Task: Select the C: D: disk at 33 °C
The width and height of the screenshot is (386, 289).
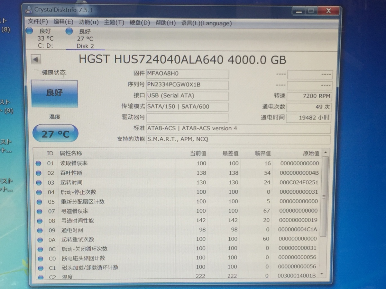Action: tap(45, 38)
